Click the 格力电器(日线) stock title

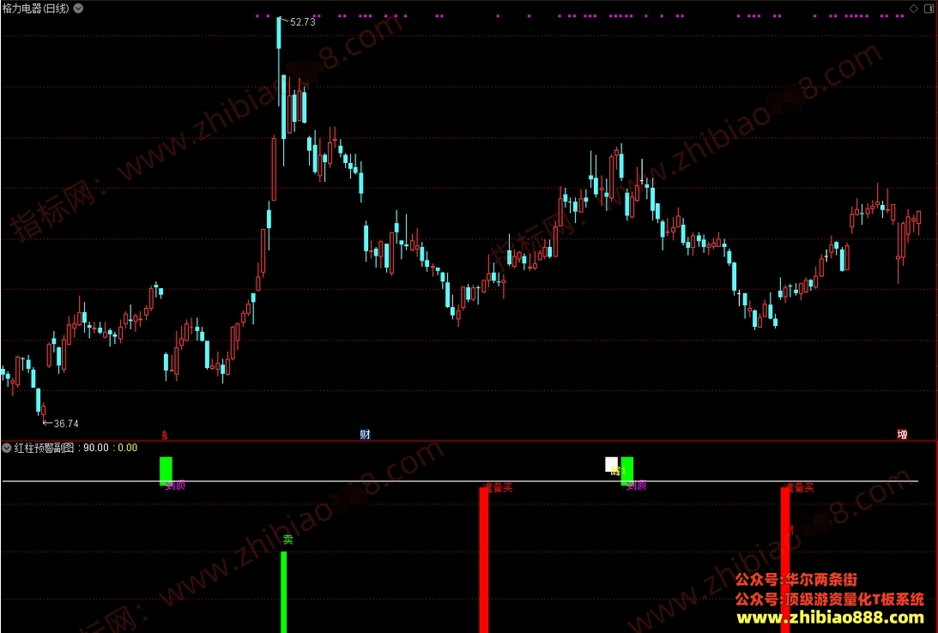click(36, 9)
